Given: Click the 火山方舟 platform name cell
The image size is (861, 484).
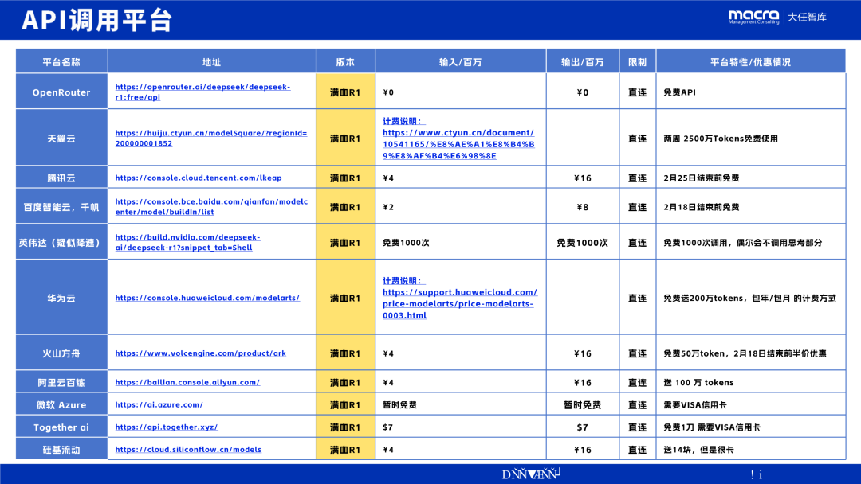Looking at the screenshot, I should point(61,353).
